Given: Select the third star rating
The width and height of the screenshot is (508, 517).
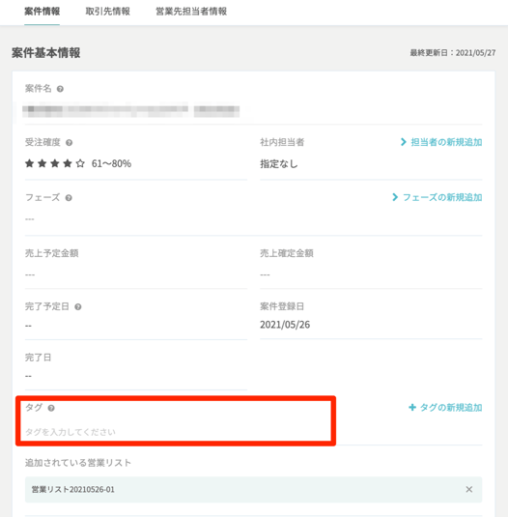Looking at the screenshot, I should tap(55, 163).
